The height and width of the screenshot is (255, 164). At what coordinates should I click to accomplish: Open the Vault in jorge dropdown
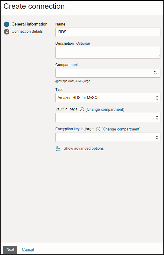pyautogui.click(x=108, y=118)
